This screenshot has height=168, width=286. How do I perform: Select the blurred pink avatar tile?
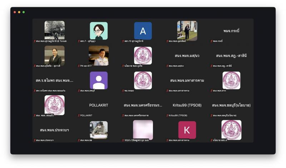tap(143, 130)
